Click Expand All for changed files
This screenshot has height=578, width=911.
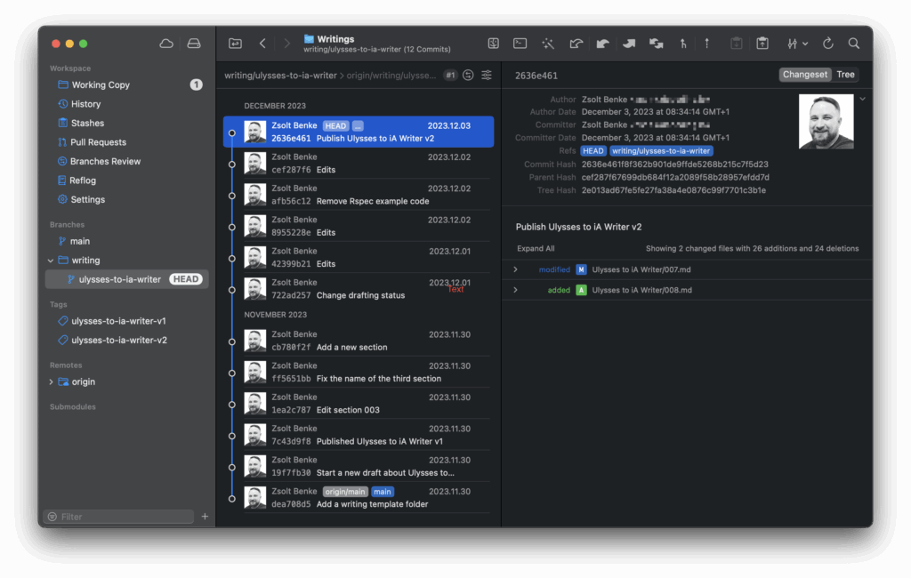point(536,249)
